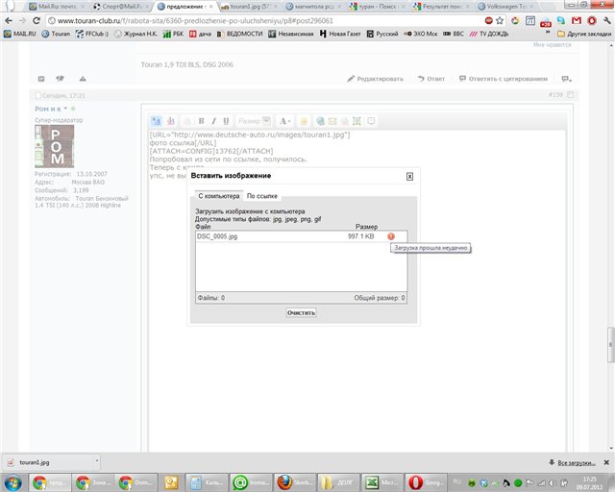Click the address bar URL field
615x492 pixels.
pos(267,21)
